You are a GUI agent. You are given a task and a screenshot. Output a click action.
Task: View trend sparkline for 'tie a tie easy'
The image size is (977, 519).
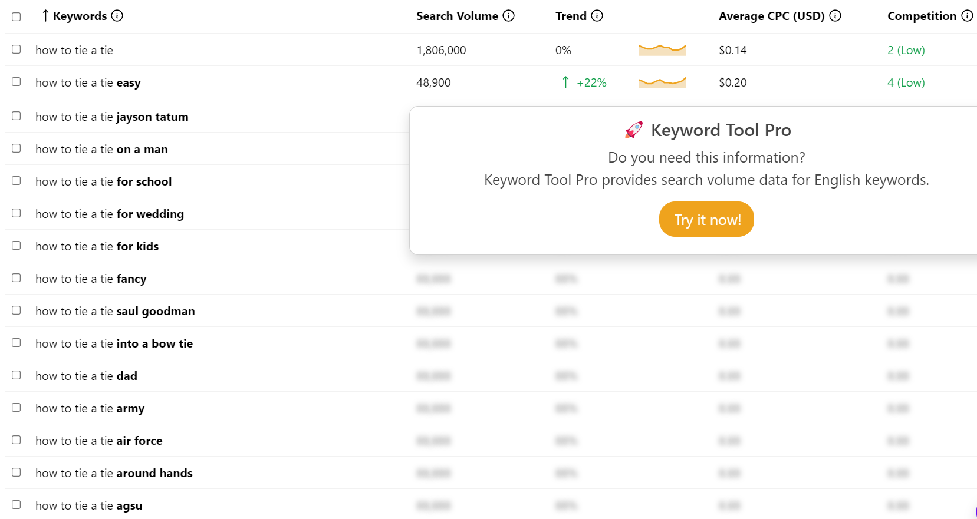662,82
